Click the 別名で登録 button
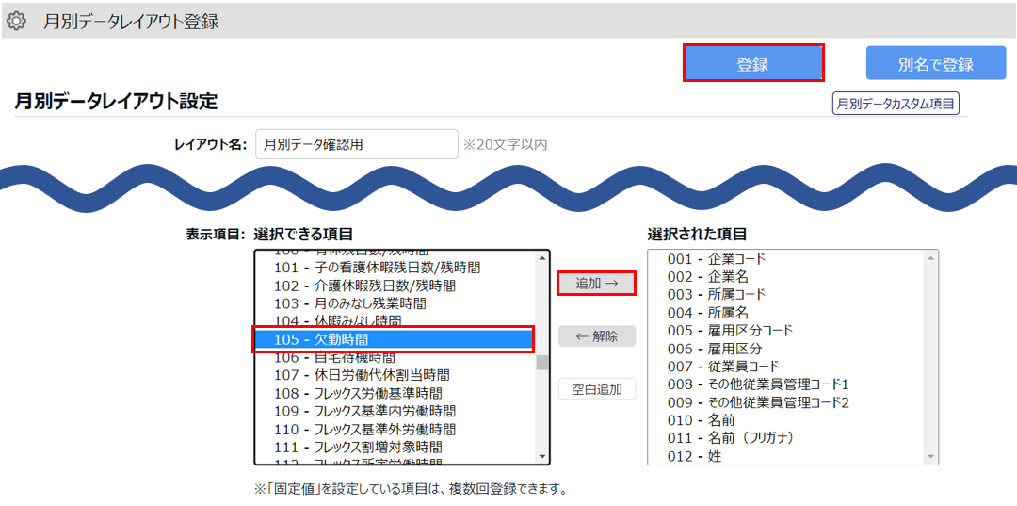Image resolution: width=1017 pixels, height=506 pixels. tap(934, 64)
